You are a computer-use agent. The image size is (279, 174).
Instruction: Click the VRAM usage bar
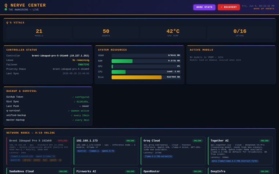click(146, 55)
